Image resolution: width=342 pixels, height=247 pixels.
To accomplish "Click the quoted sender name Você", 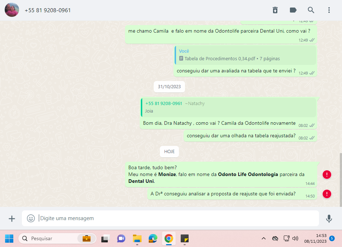I will click(x=184, y=51).
